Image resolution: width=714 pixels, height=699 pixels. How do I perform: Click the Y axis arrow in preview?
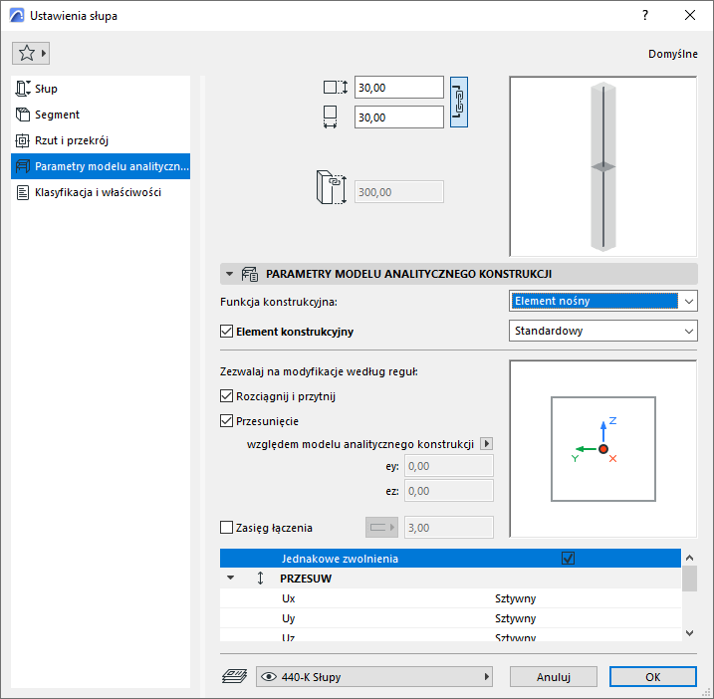[x=587, y=449]
